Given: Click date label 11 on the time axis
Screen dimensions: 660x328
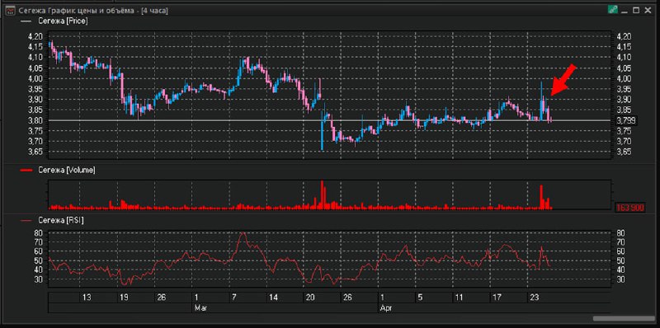Looking at the screenshot, I should point(459,298).
